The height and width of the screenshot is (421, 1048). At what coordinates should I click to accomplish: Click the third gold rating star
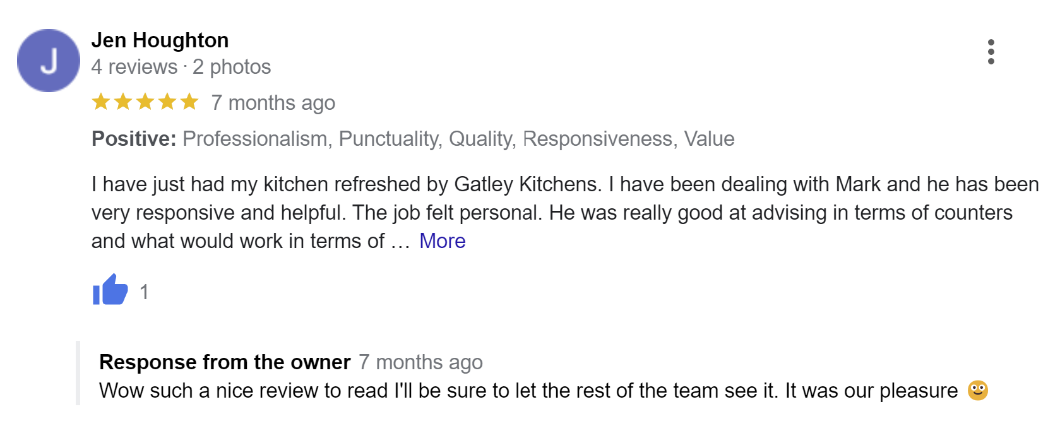coord(145,102)
